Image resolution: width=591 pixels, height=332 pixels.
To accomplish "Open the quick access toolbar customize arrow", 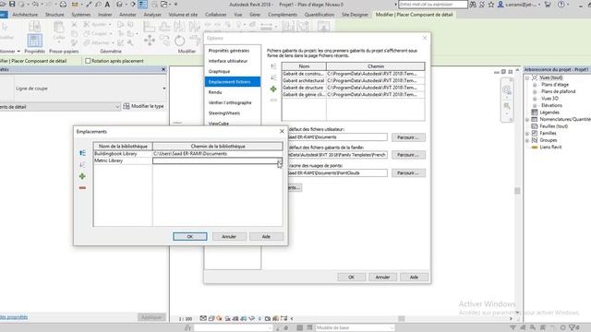I will [175, 5].
